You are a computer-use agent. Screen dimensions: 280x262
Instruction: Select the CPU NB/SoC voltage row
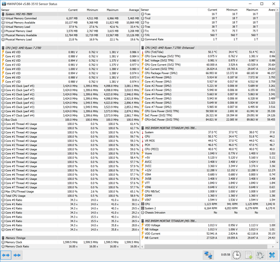point(208,191)
